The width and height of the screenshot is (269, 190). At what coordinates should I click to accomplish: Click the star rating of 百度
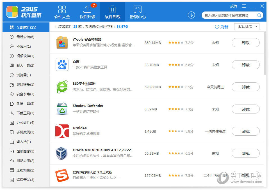[176, 65]
